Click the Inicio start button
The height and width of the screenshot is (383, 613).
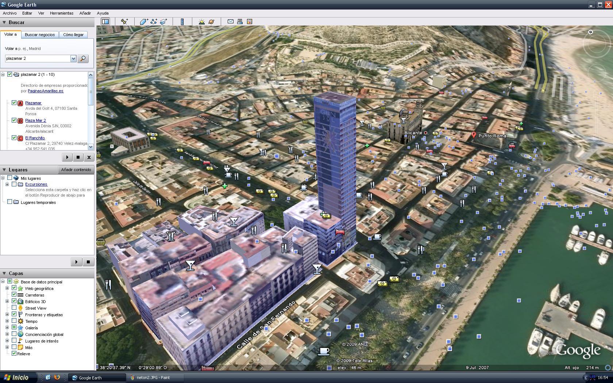click(19, 378)
